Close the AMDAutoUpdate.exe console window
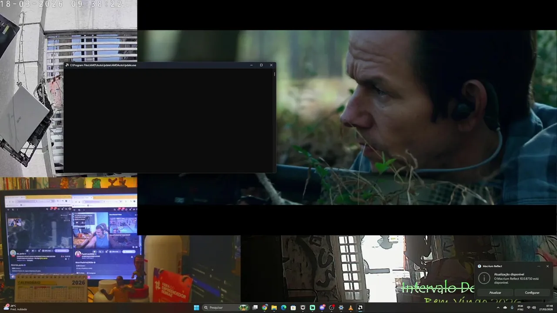 [271, 65]
